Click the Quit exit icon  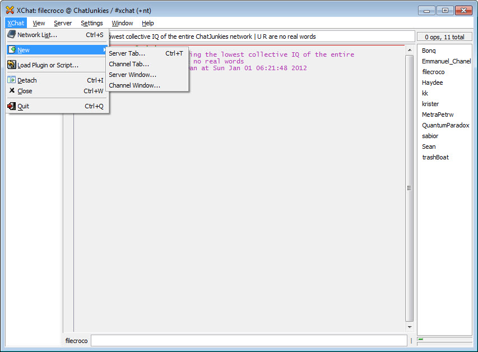(12, 106)
